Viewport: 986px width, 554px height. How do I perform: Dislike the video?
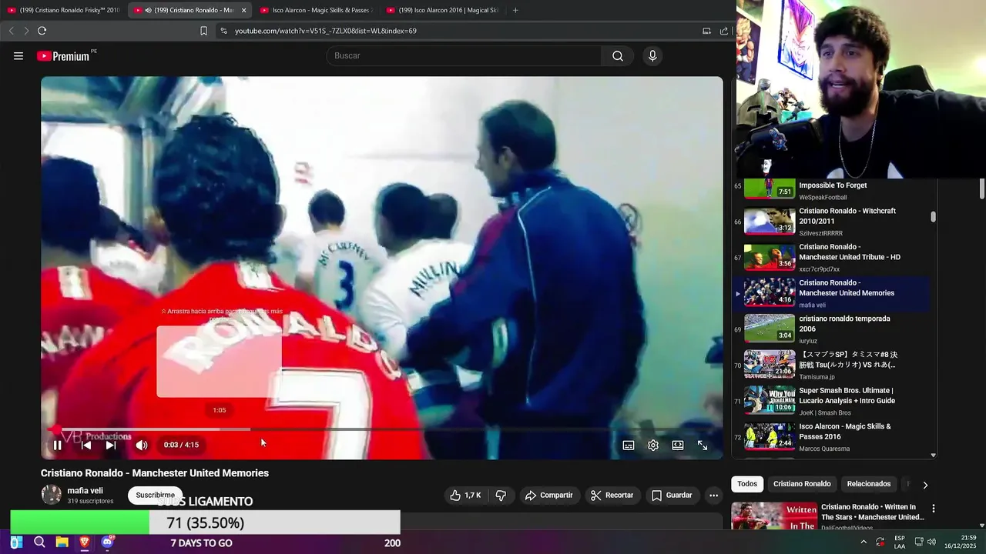(x=501, y=496)
